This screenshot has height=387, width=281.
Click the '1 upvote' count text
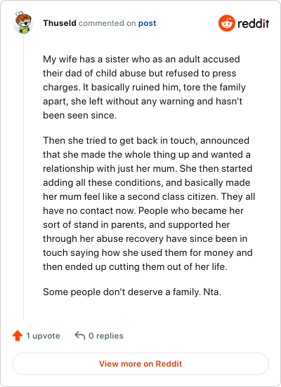pos(43,336)
